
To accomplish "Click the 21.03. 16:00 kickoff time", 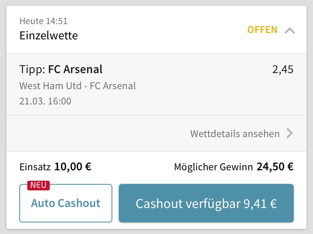I will click(45, 101).
